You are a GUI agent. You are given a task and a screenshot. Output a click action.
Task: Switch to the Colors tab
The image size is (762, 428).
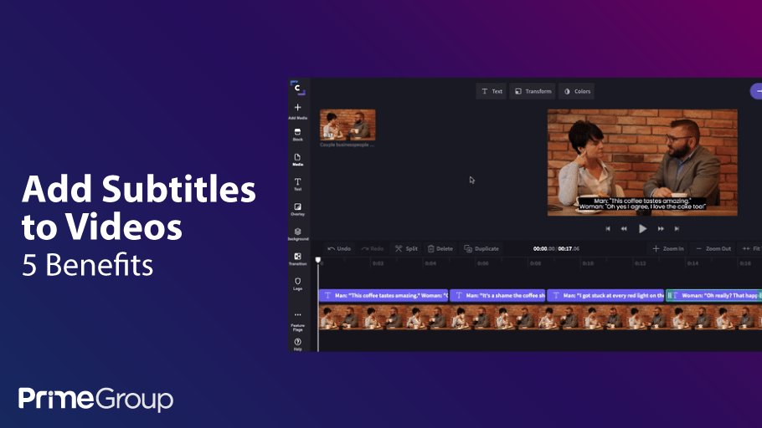[x=577, y=91]
